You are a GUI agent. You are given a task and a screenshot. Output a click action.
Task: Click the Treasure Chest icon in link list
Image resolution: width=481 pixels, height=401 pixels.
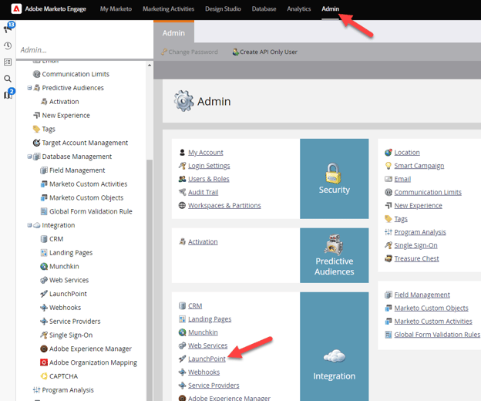tap(388, 258)
